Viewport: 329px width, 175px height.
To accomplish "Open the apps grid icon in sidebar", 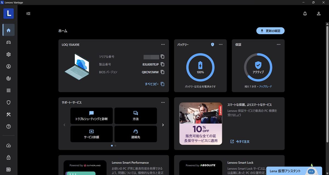I will coord(8,91).
